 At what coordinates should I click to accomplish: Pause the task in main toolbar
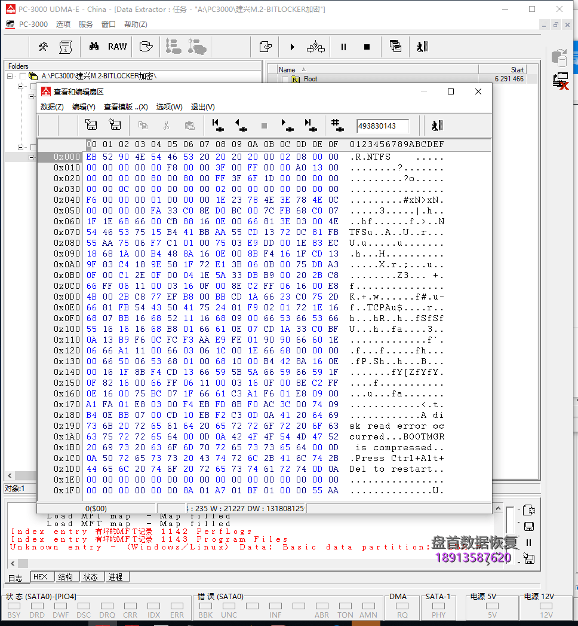pos(343,47)
